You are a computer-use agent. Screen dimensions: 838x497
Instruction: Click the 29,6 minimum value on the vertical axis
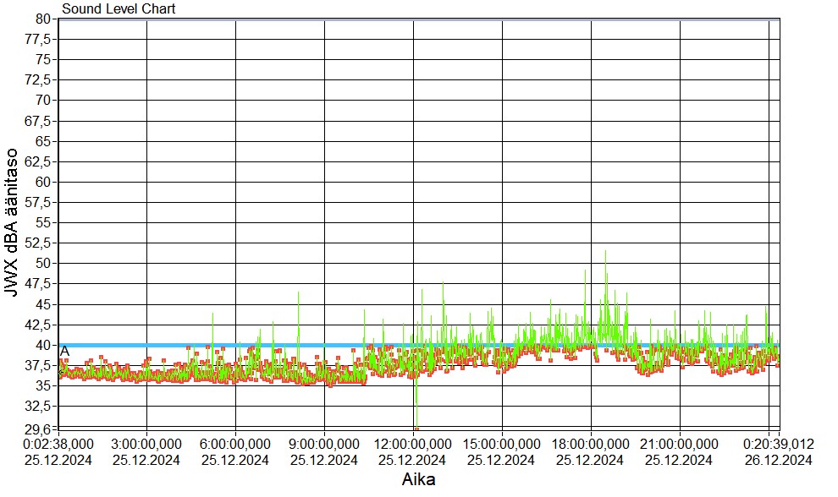tap(41, 429)
